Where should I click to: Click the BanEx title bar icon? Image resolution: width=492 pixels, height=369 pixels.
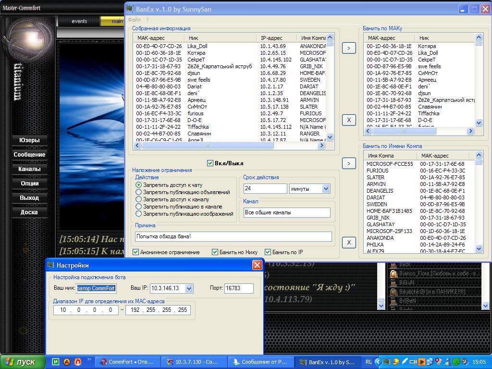click(x=130, y=9)
